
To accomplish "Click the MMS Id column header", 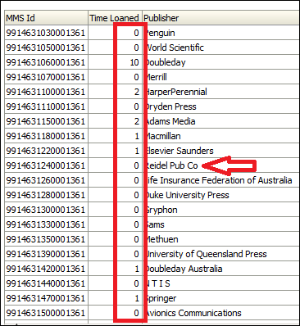I will coord(46,18).
